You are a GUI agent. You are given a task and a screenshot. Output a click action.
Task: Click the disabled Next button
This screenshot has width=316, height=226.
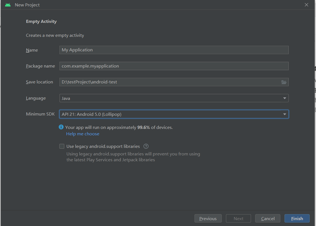(x=238, y=218)
